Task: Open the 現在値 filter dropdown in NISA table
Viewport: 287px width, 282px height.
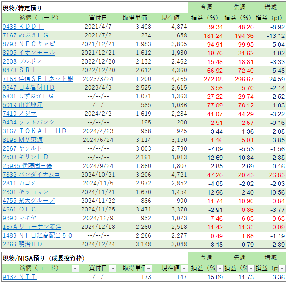Action: pyautogui.click(x=184, y=269)
